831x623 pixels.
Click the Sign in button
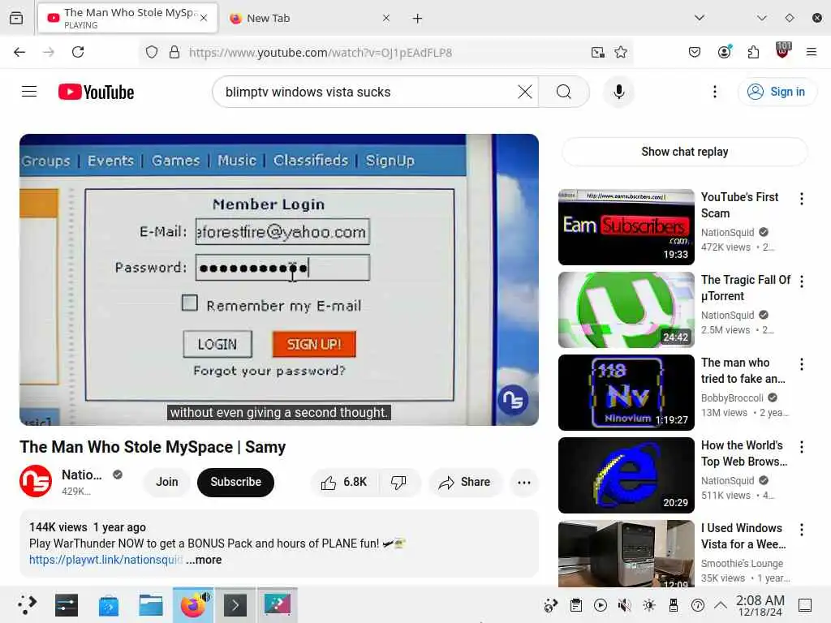click(x=777, y=92)
